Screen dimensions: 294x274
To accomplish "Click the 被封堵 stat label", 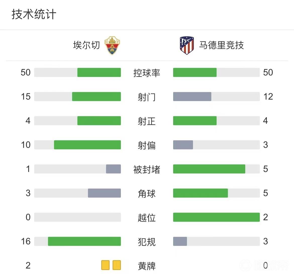I will tap(147, 169).
